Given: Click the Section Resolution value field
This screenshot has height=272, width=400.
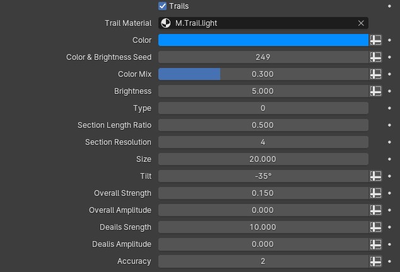Looking at the screenshot, I should (262, 142).
